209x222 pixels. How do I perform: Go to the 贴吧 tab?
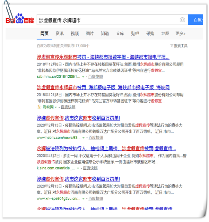click(x=135, y=34)
